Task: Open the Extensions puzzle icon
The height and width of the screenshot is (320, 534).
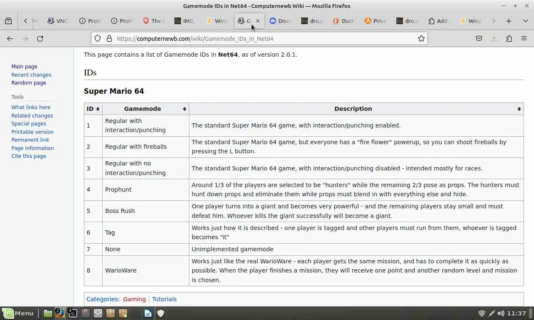Action: click(509, 38)
